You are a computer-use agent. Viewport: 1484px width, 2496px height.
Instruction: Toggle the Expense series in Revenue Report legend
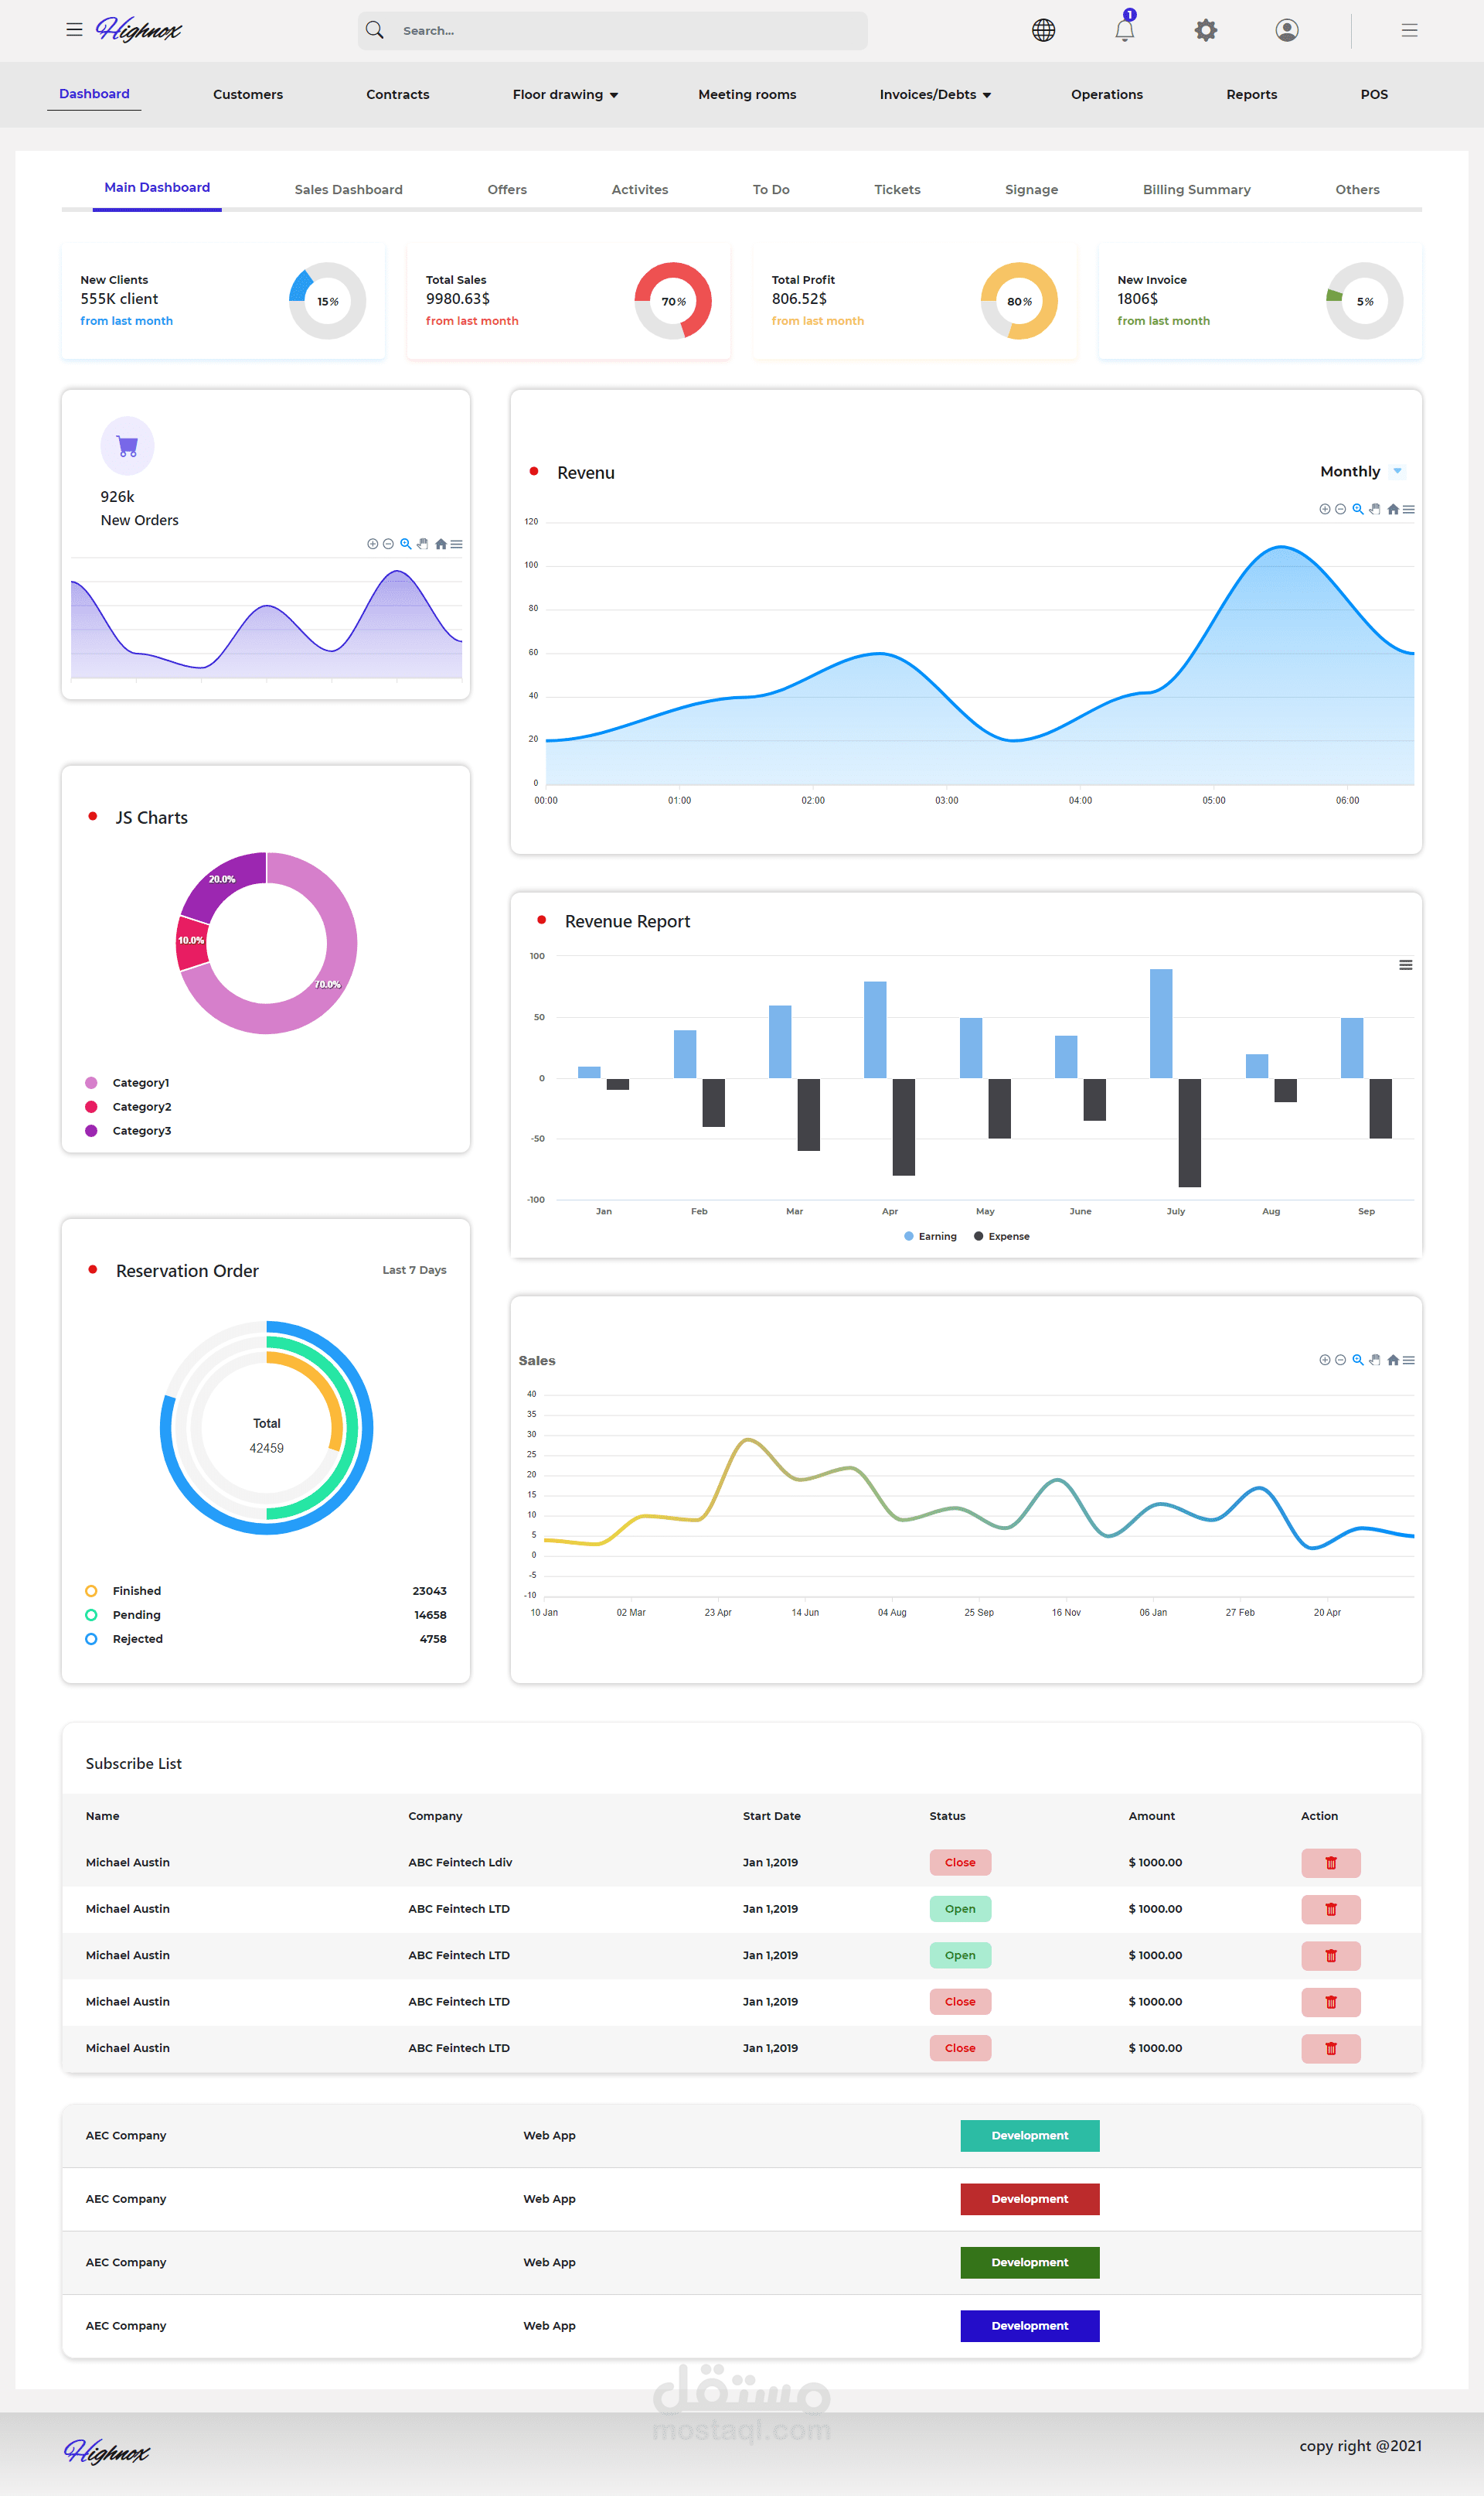(1001, 1235)
